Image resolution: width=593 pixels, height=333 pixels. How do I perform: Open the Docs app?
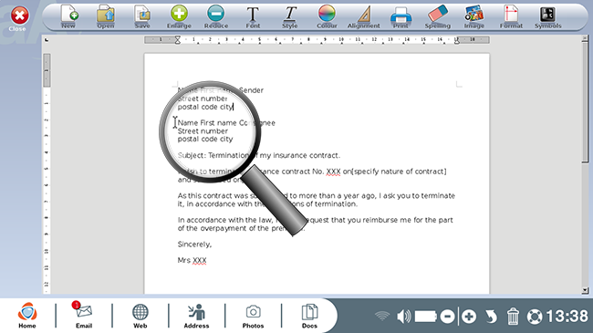tap(309, 316)
